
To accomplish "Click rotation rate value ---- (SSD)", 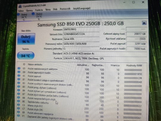I will coord(136,39).
